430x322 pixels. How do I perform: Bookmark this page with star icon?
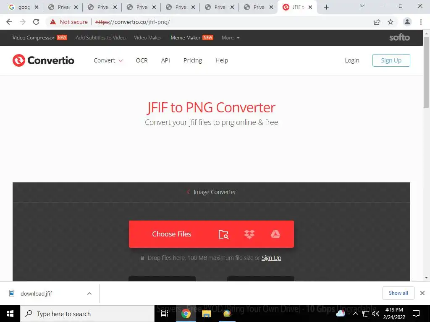click(x=391, y=22)
